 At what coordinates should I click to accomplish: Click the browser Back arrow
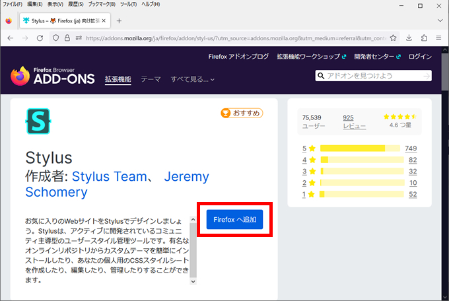pyautogui.click(x=11, y=38)
